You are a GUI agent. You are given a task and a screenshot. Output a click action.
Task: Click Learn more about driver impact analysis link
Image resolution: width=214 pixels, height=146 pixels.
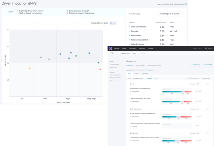click(171, 4)
